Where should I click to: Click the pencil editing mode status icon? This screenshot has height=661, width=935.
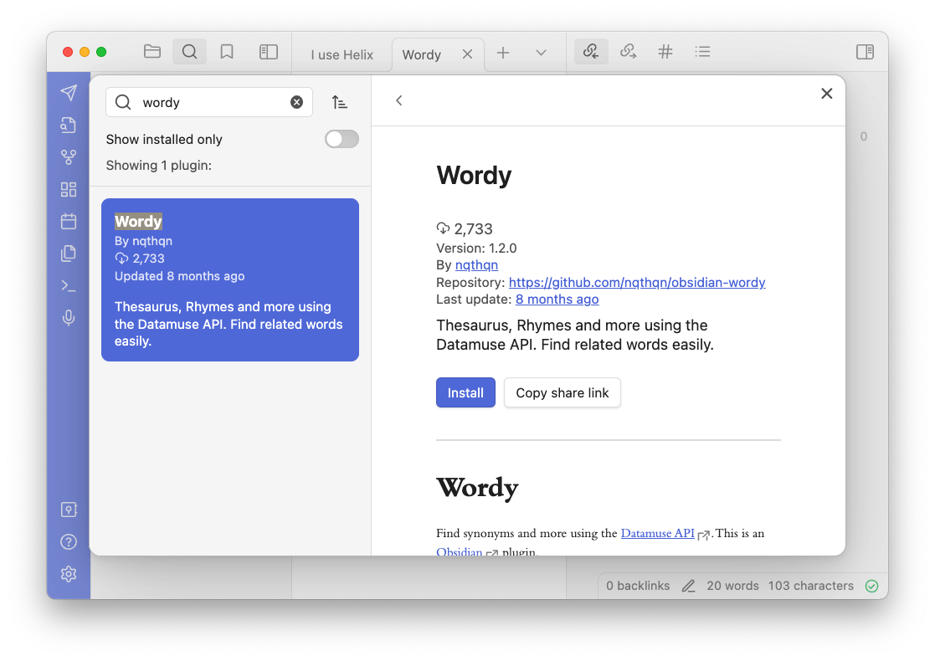pyautogui.click(x=688, y=586)
